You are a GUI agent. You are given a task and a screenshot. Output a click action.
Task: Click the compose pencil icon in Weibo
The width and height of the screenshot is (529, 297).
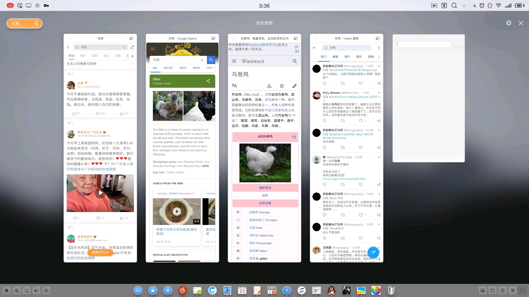[132, 47]
